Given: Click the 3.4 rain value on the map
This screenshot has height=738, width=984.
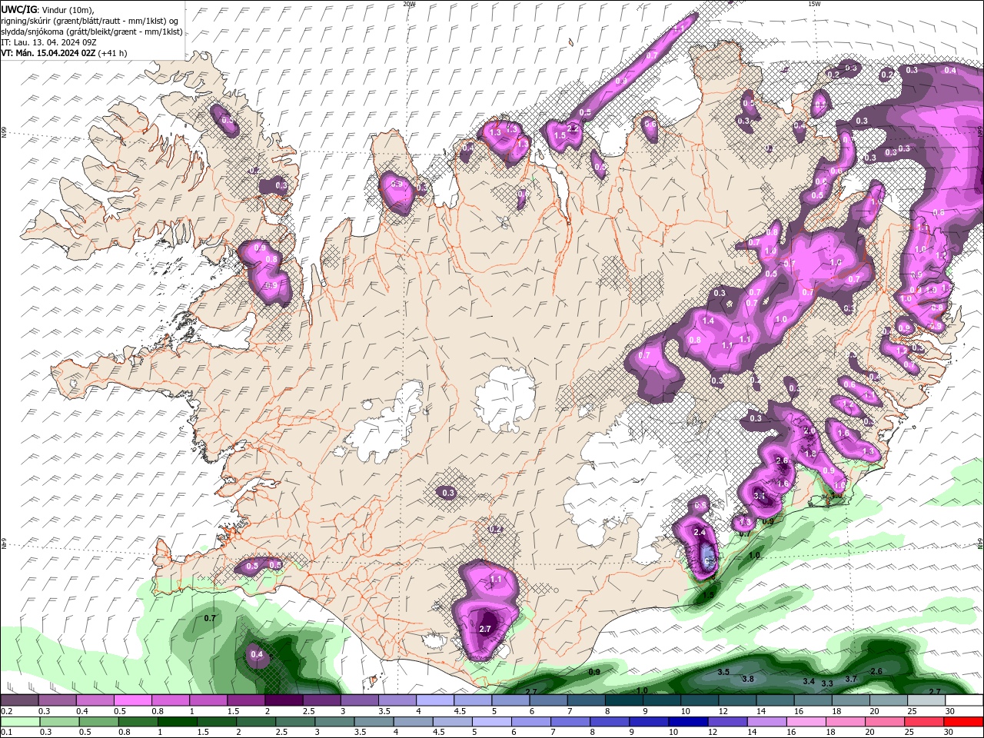Looking at the screenshot, I should [809, 681].
